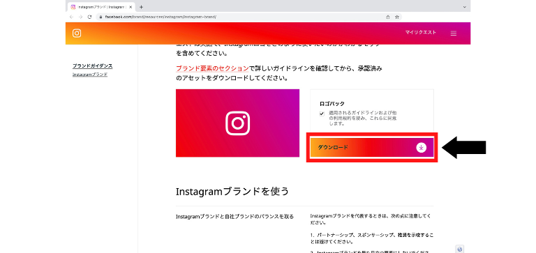Open a new tab with plus icon
This screenshot has height=253, width=536.
click(x=141, y=7)
